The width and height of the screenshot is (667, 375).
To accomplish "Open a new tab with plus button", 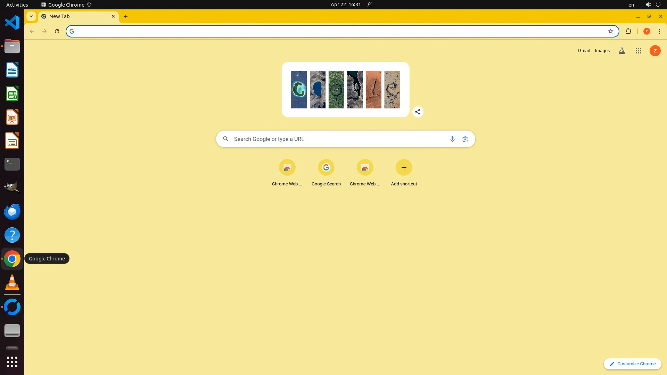I will click(x=126, y=16).
